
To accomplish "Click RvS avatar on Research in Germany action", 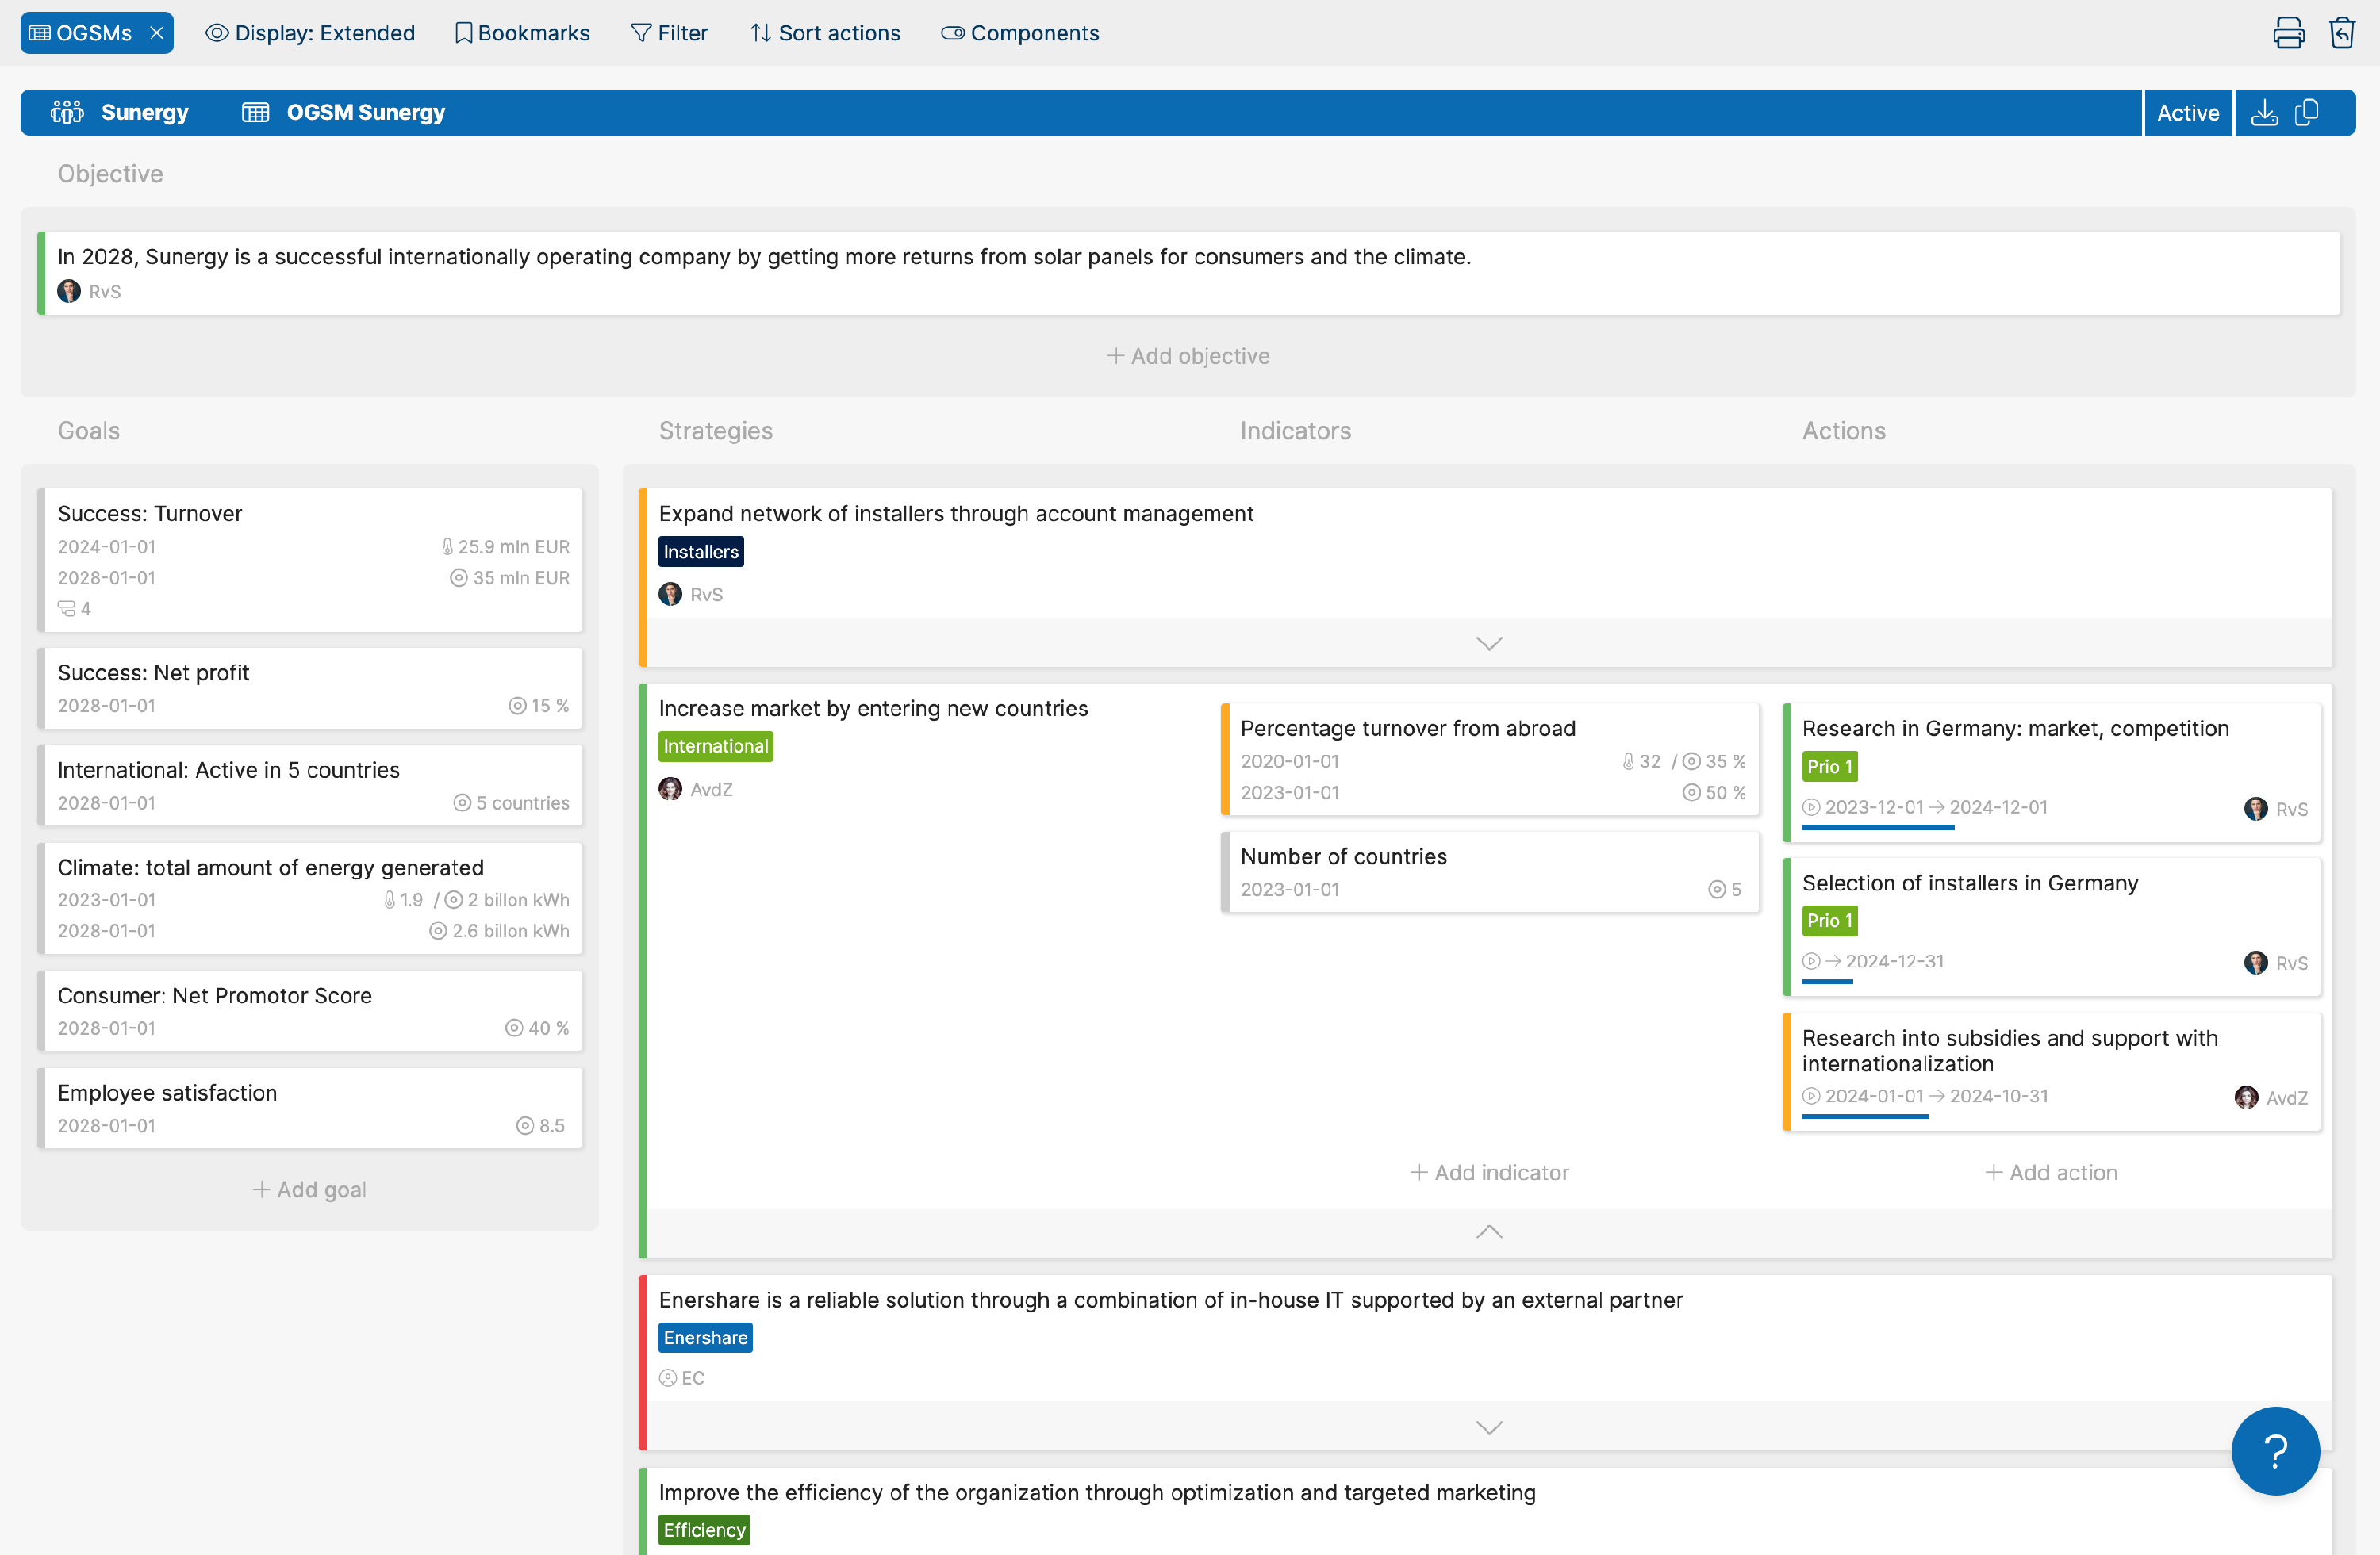I will 2255,809.
